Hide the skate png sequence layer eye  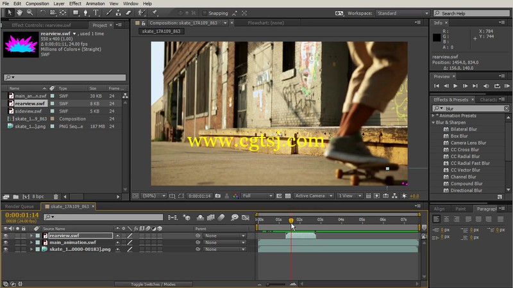(6, 249)
